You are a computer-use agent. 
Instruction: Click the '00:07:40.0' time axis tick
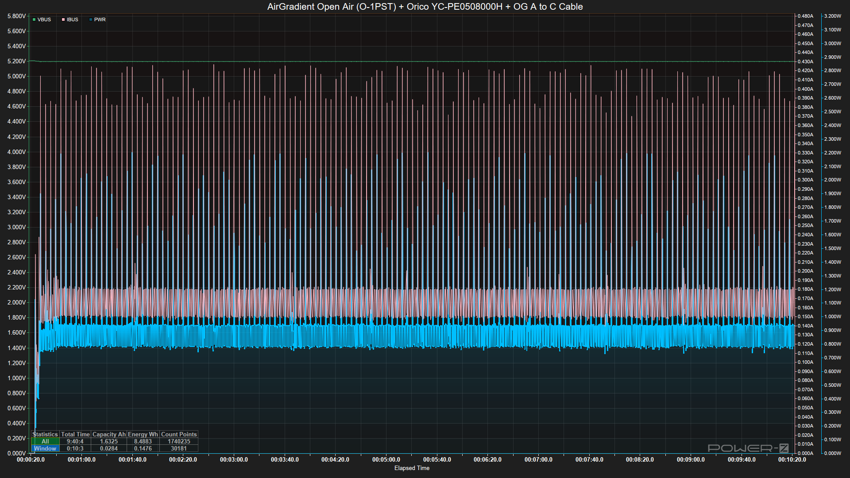point(589,459)
